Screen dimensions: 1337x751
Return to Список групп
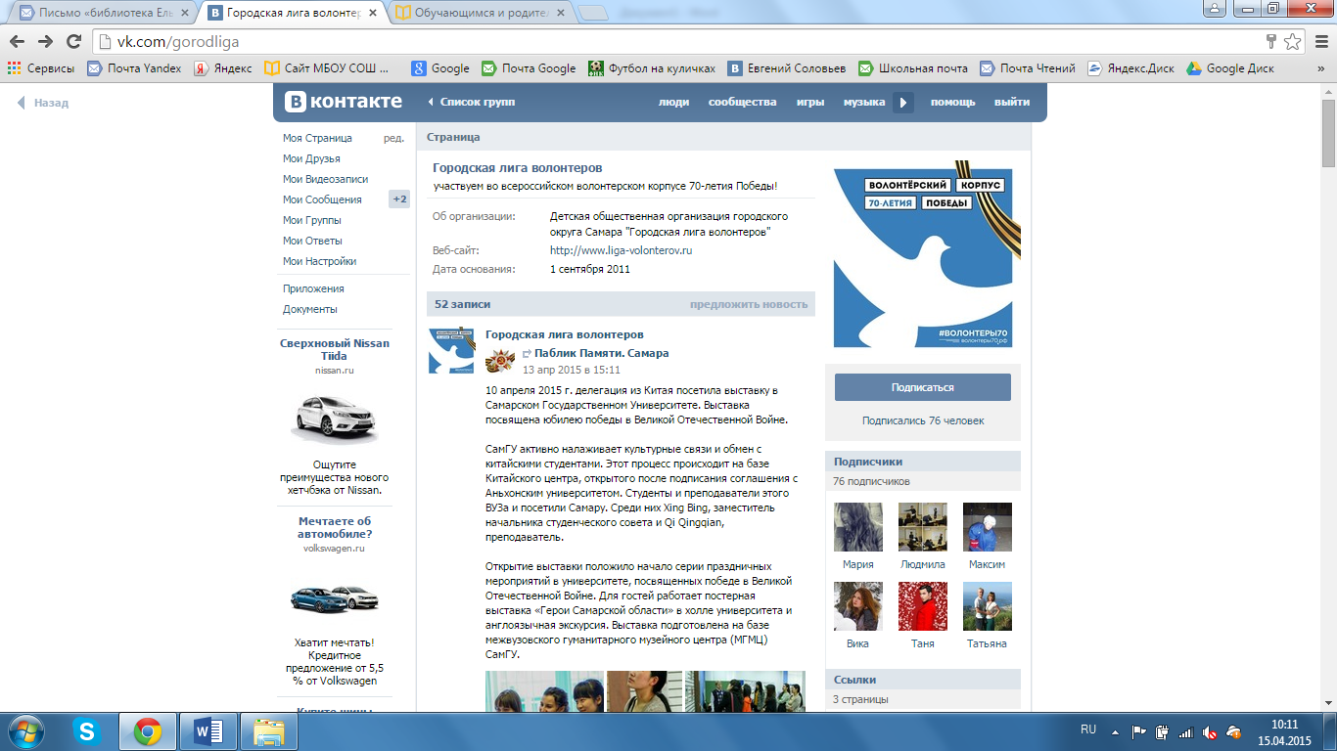[471, 102]
